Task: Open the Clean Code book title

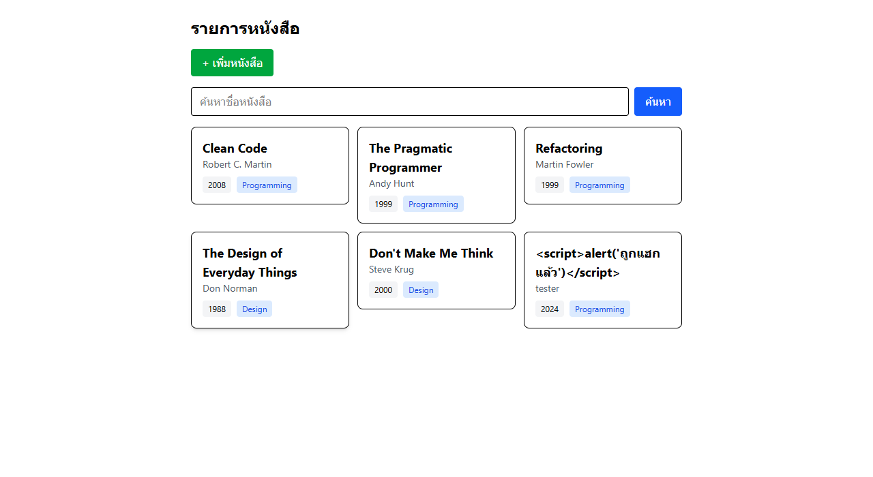Action: (235, 149)
